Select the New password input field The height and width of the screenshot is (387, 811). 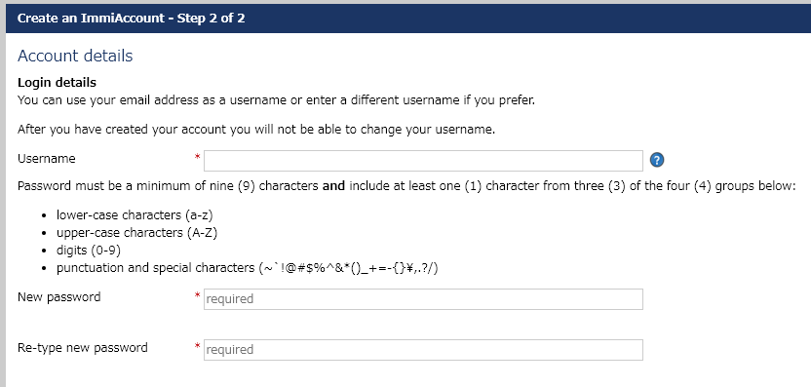[423, 299]
